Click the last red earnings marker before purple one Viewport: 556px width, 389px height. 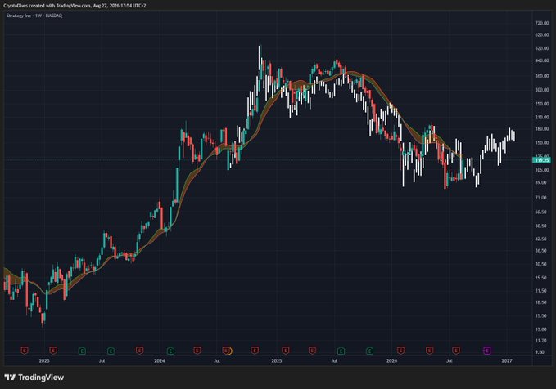pyautogui.click(x=456, y=351)
